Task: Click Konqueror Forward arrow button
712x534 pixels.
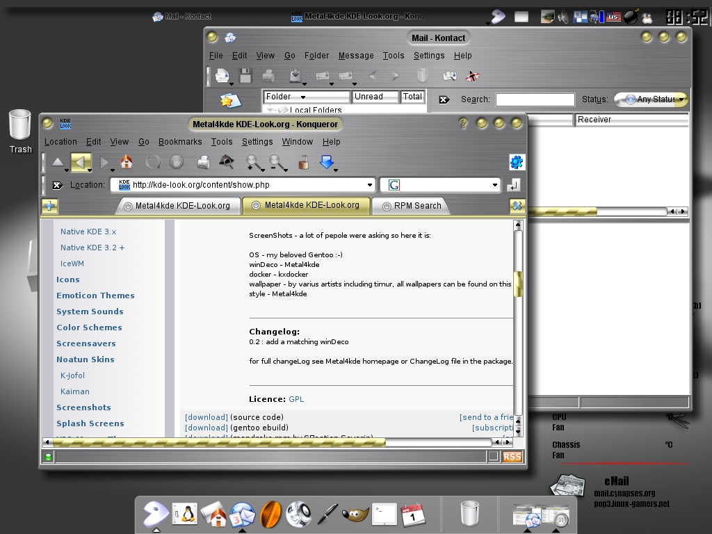Action: pyautogui.click(x=104, y=162)
